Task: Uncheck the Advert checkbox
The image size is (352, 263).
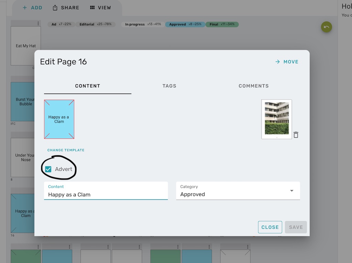Action: tap(48, 169)
